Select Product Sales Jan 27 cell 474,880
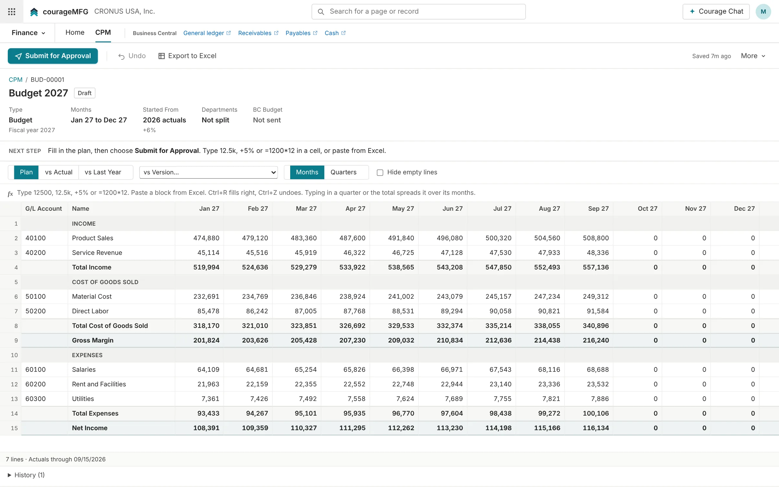Viewport: 779px width, 487px height. [x=199, y=238]
